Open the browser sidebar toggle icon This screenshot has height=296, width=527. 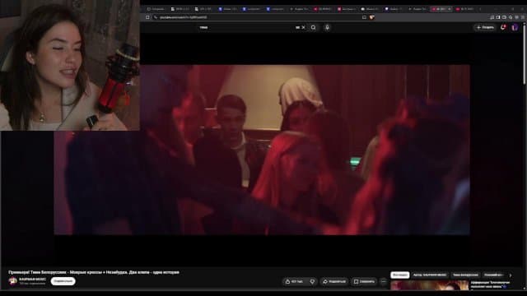[x=498, y=17]
